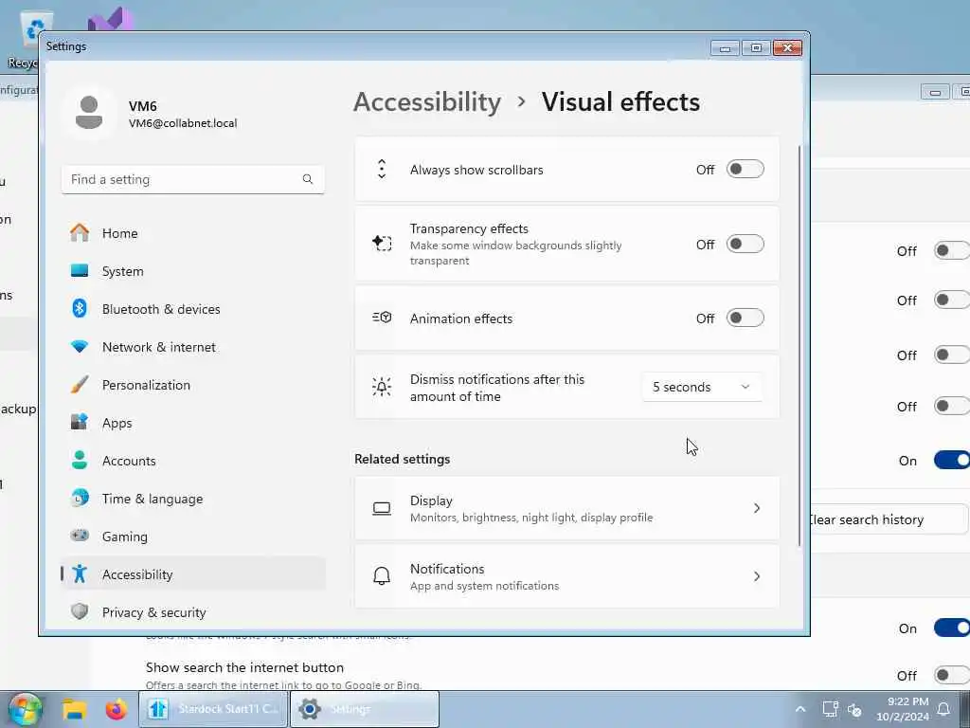This screenshot has width=970, height=728.
Task: Select Bluetooth & devices in navigation
Action: [x=193, y=309]
